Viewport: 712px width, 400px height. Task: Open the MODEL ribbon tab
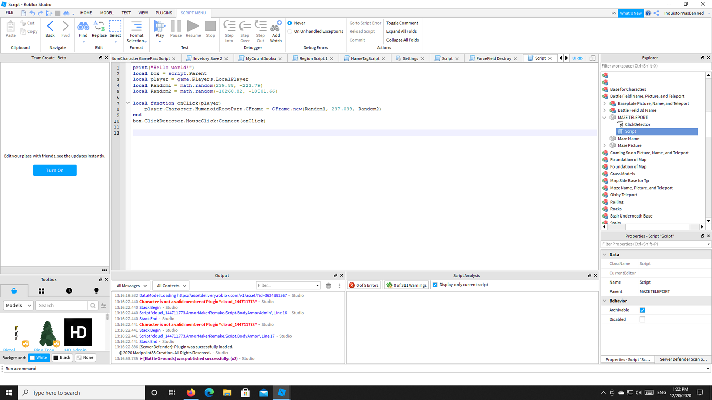coord(107,13)
